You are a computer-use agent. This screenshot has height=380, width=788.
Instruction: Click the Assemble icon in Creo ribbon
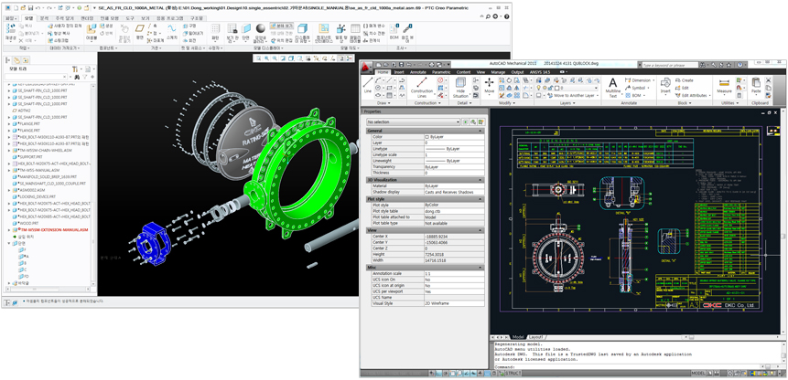(x=92, y=32)
